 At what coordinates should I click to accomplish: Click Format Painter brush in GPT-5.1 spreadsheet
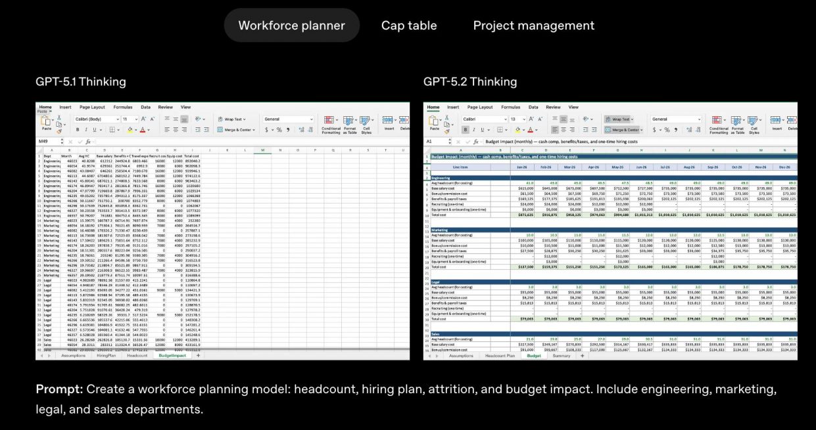point(59,131)
